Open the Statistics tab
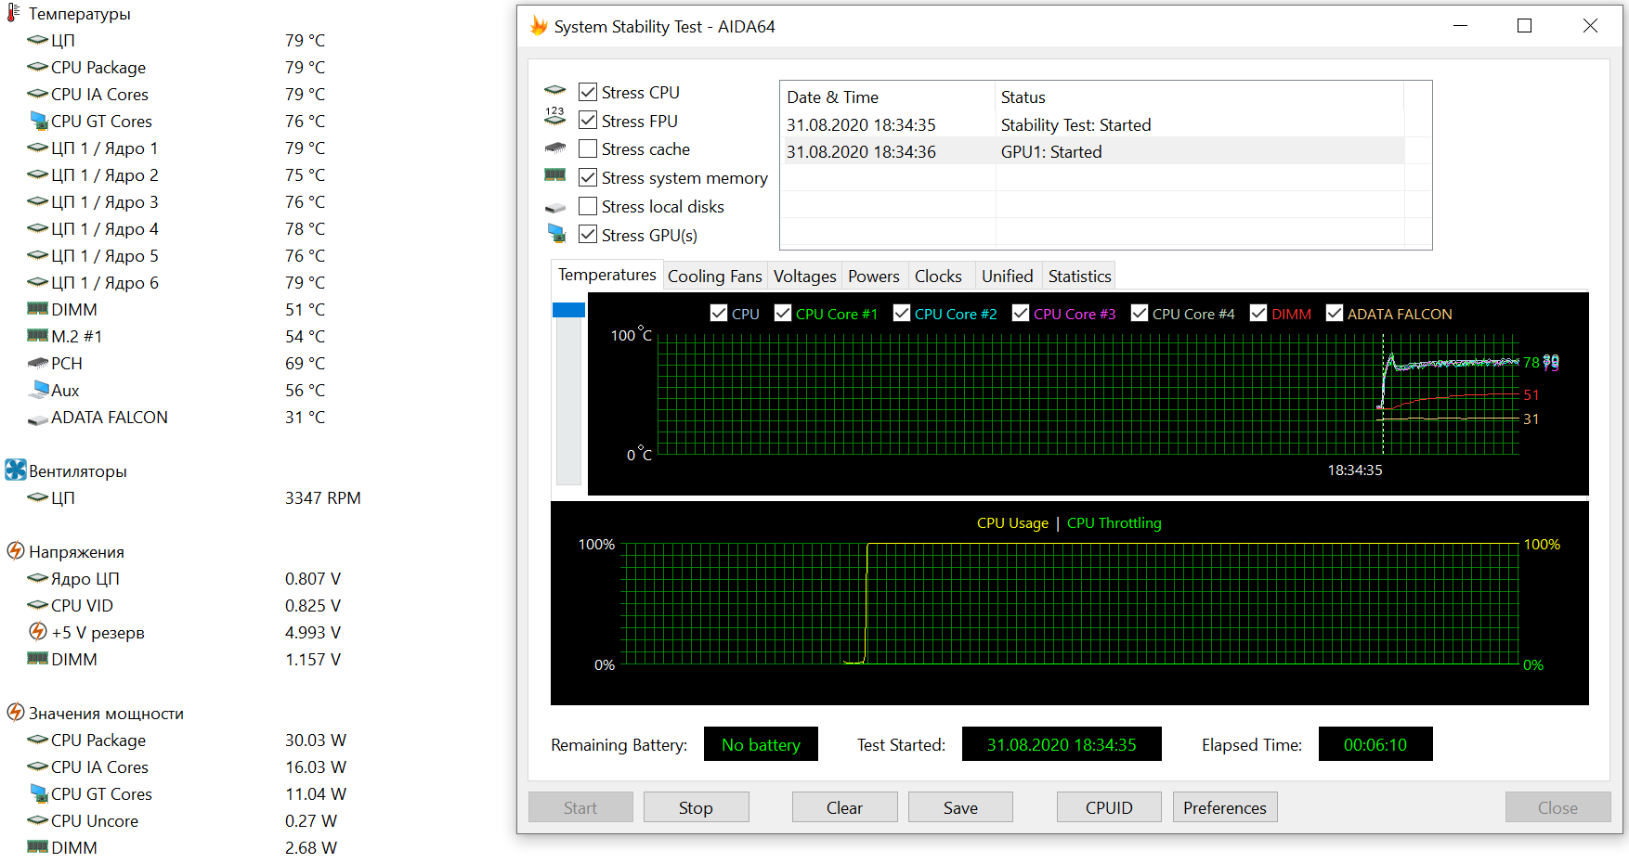The height and width of the screenshot is (863, 1629). (x=1079, y=277)
